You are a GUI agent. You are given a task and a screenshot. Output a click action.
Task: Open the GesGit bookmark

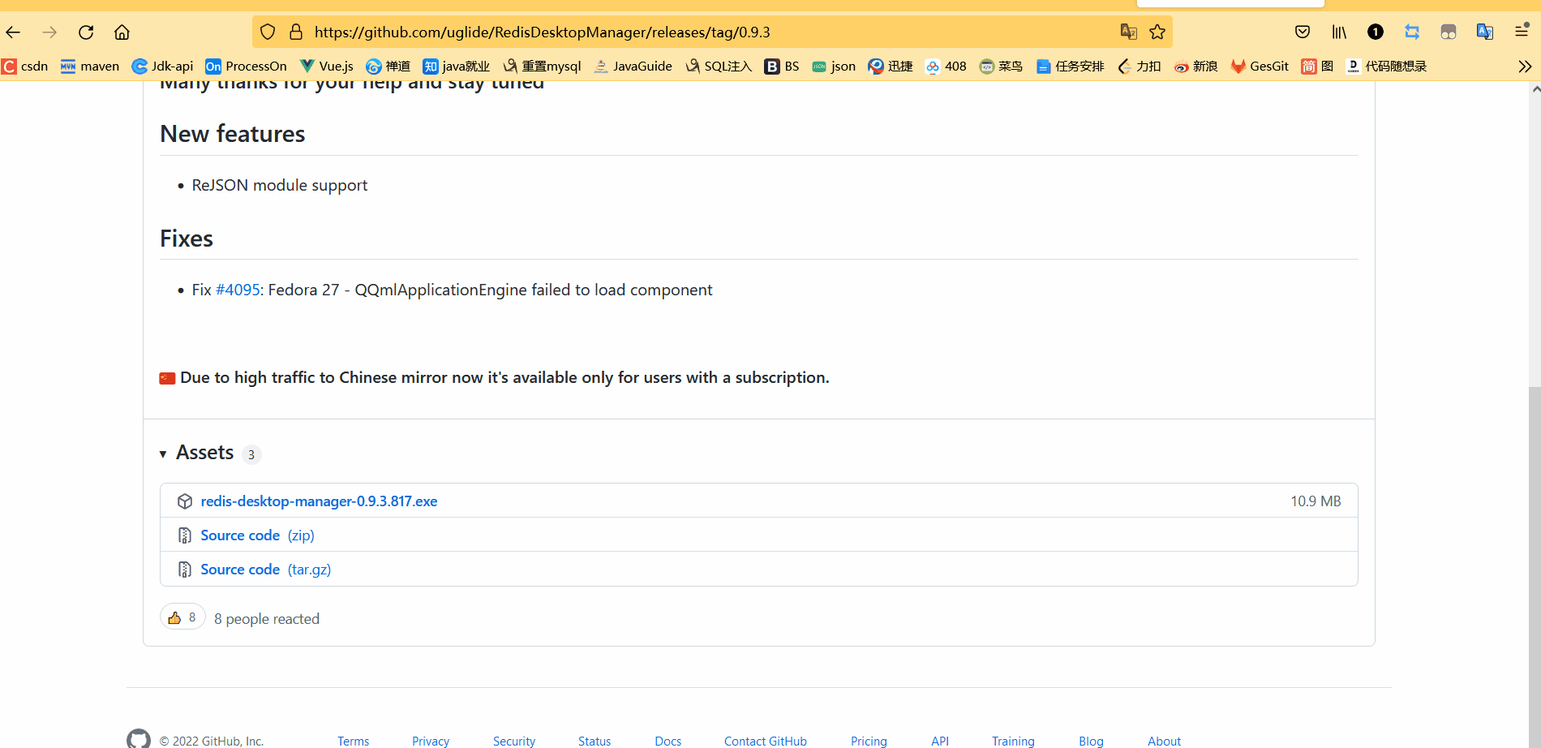tap(1260, 67)
